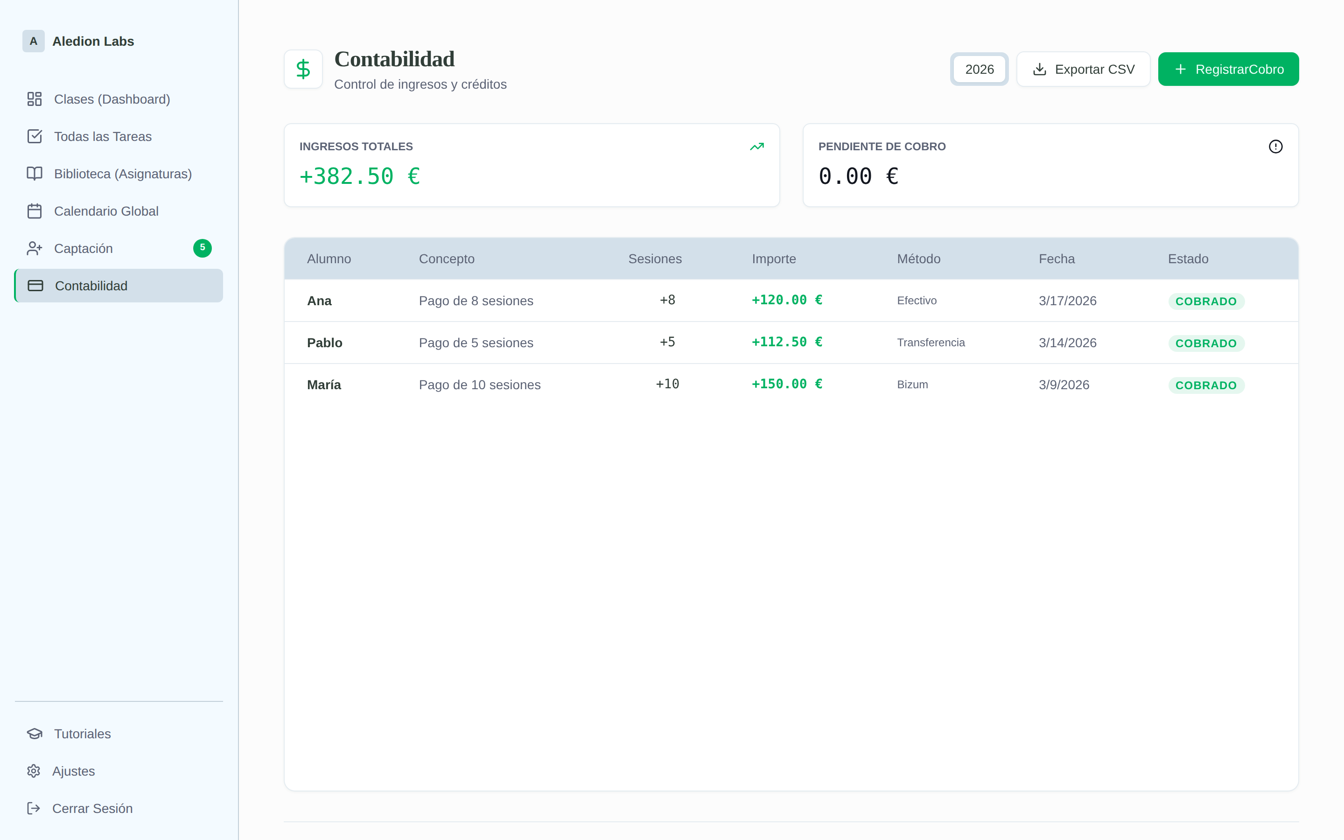Open Contabilidad in the sidebar

[x=119, y=286]
